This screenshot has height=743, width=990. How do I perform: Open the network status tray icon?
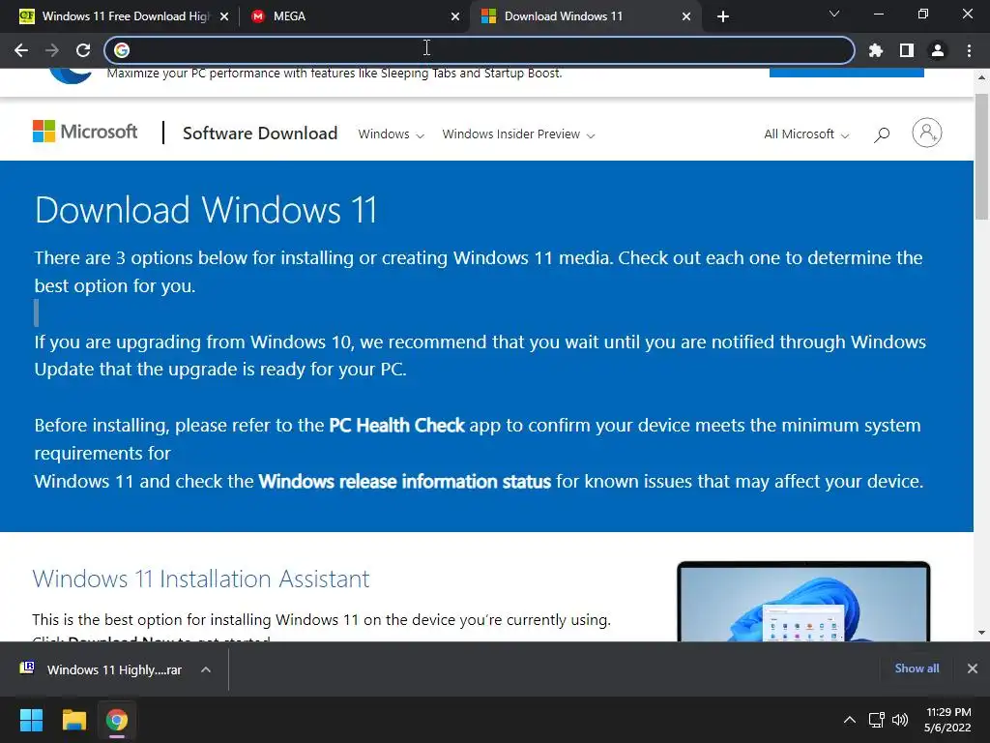(x=876, y=720)
